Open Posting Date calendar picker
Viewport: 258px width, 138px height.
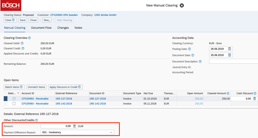point(229,49)
